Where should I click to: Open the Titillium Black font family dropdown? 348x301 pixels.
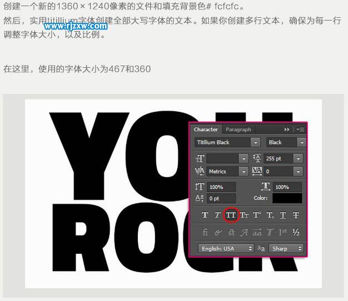227,142
